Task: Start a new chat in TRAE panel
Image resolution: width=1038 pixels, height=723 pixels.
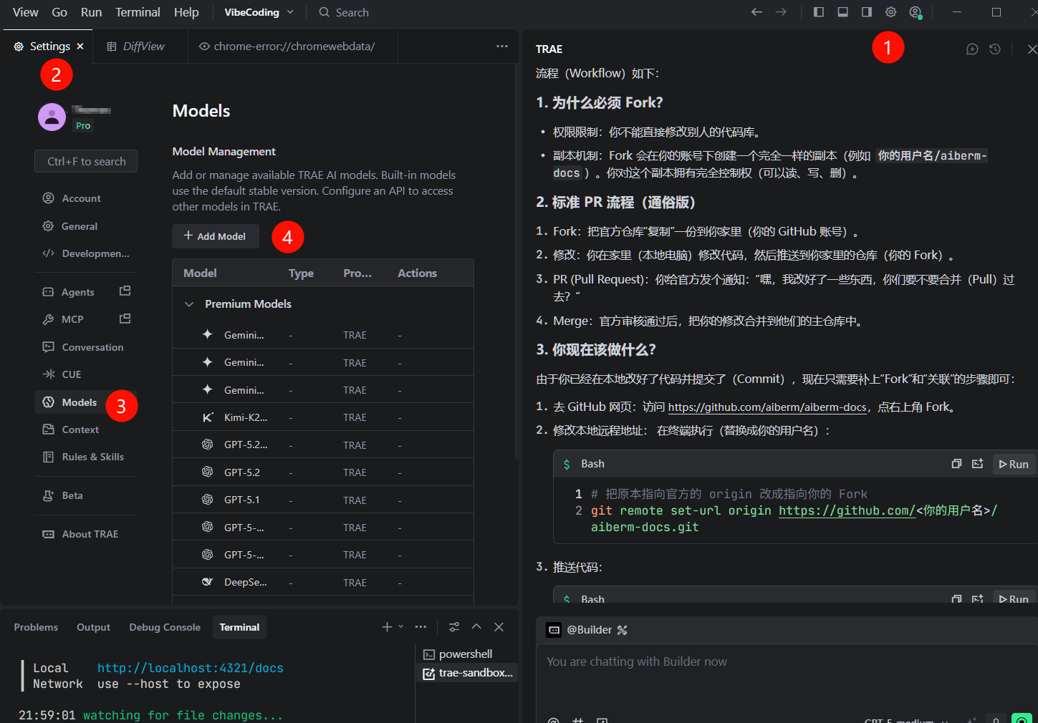Action: coord(972,49)
